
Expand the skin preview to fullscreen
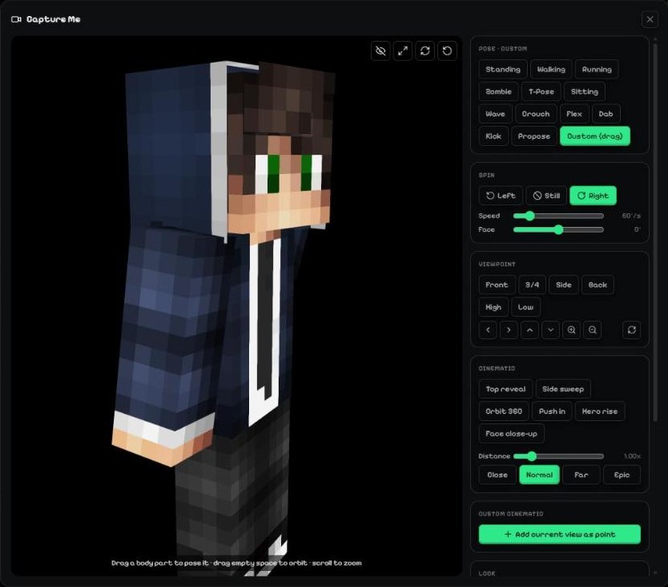coord(403,51)
